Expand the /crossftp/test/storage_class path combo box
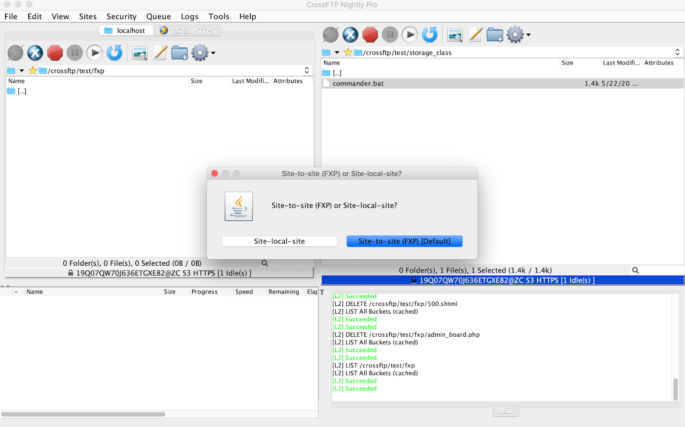 coord(677,52)
